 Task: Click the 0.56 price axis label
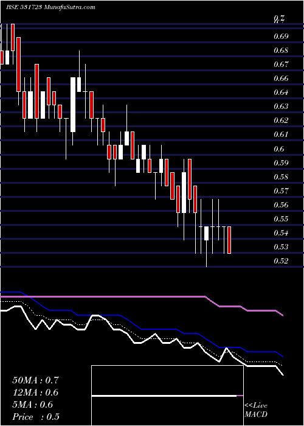pos(281,204)
